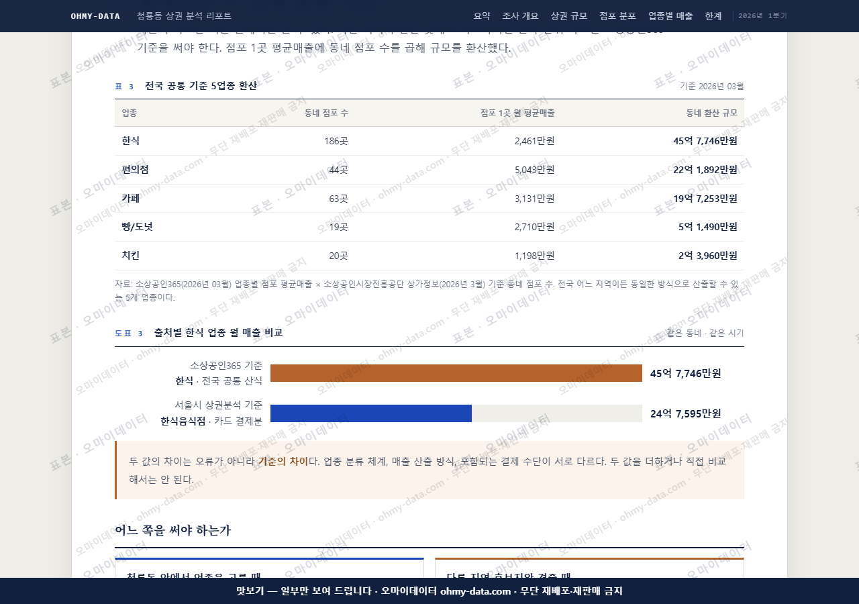This screenshot has width=859, height=604.
Task: Click the 44곳 store count cell
Action: (338, 170)
